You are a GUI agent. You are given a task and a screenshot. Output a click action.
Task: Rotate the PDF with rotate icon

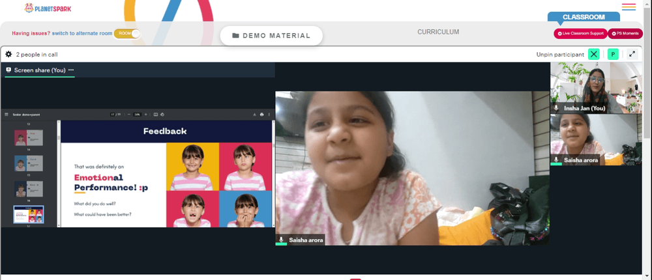tap(162, 114)
